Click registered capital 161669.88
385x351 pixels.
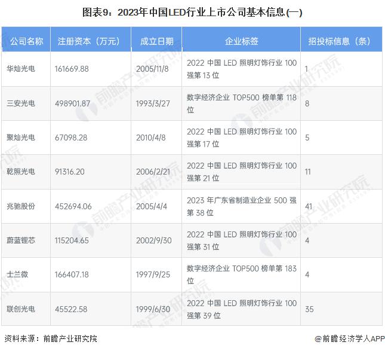pos(72,69)
